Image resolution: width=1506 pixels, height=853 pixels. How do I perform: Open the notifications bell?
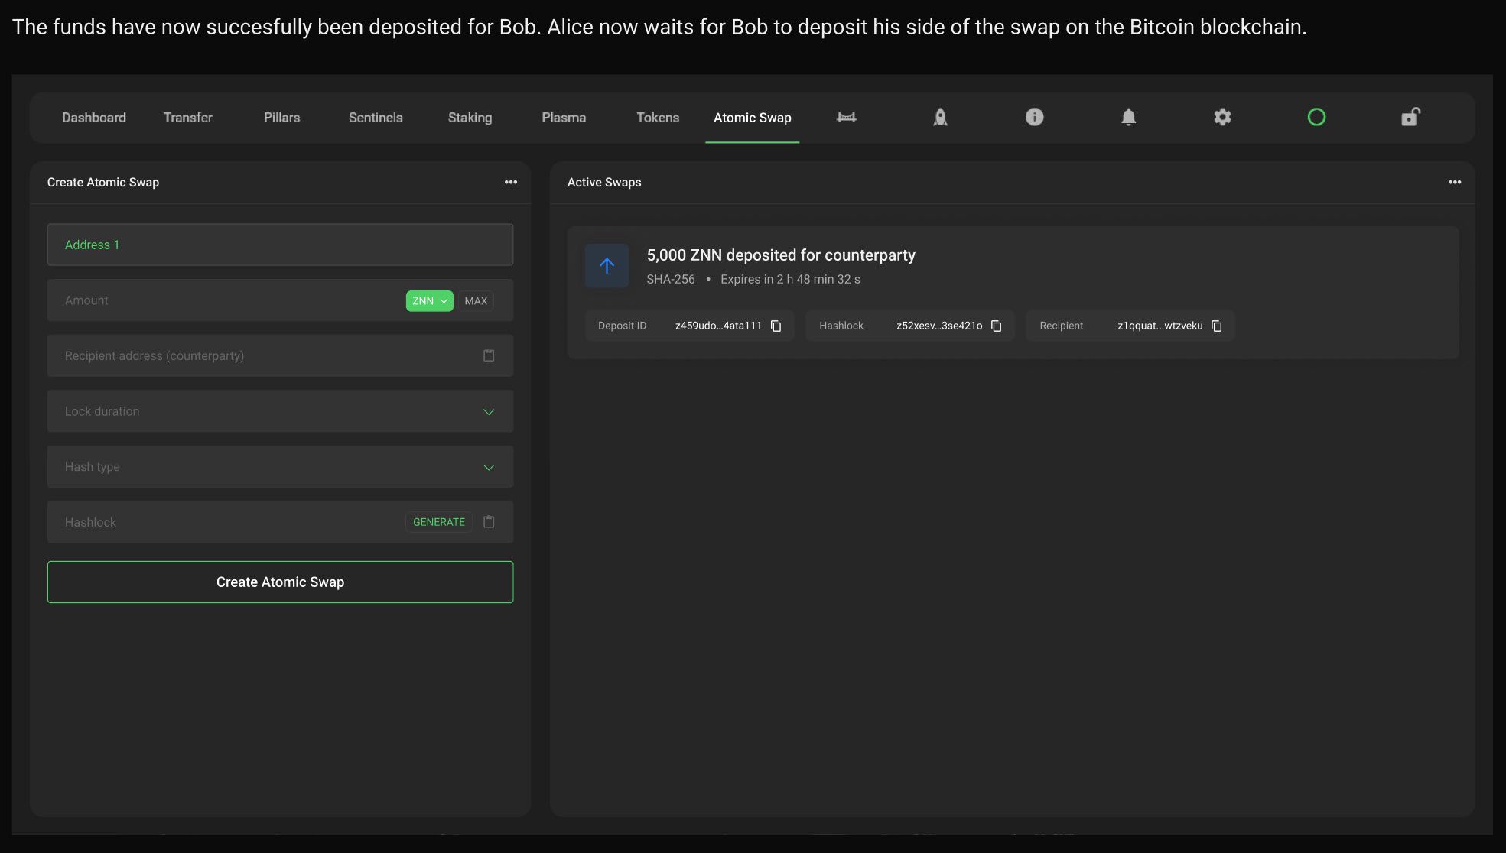1128,117
